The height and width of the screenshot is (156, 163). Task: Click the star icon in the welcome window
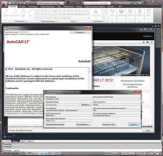tap(144, 42)
